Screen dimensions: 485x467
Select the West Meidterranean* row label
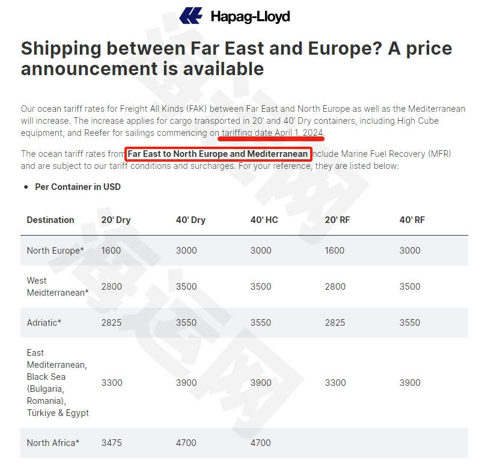[x=58, y=286]
